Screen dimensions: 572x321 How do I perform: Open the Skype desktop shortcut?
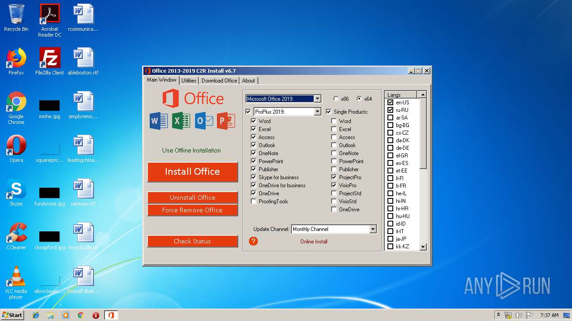[16, 193]
